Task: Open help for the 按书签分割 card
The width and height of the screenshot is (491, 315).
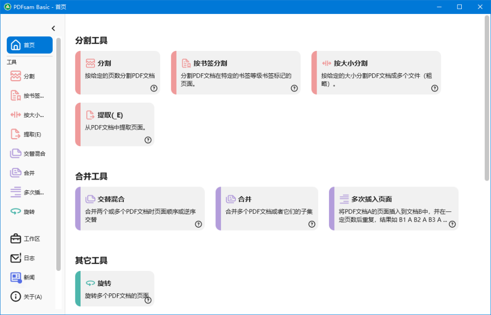Action: point(294,88)
